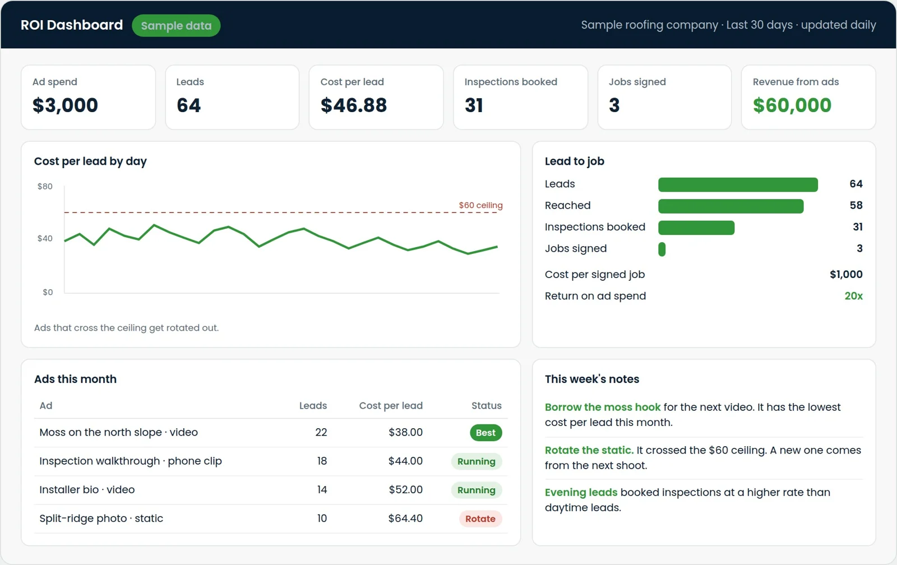Select the Moss on the north slope ad name
This screenshot has width=897, height=565.
click(118, 432)
